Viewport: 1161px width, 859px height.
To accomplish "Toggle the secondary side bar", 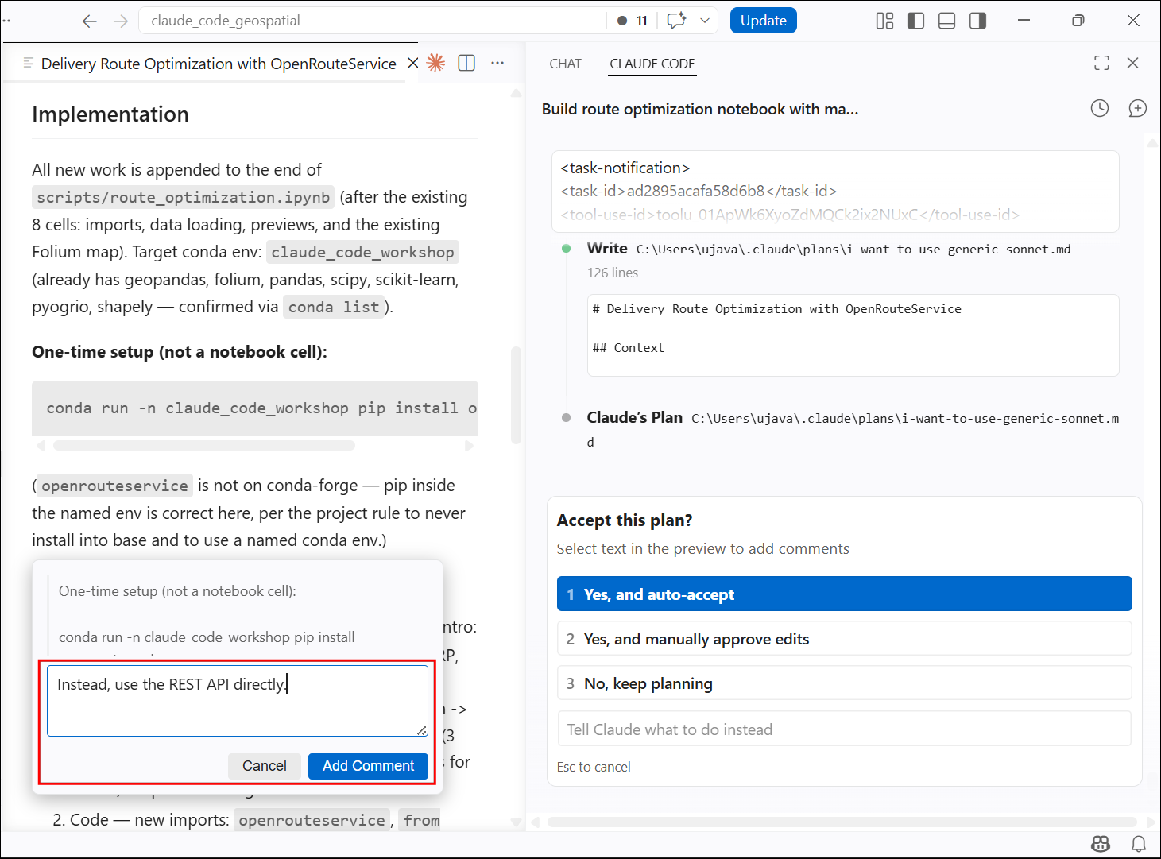I will coord(977,21).
